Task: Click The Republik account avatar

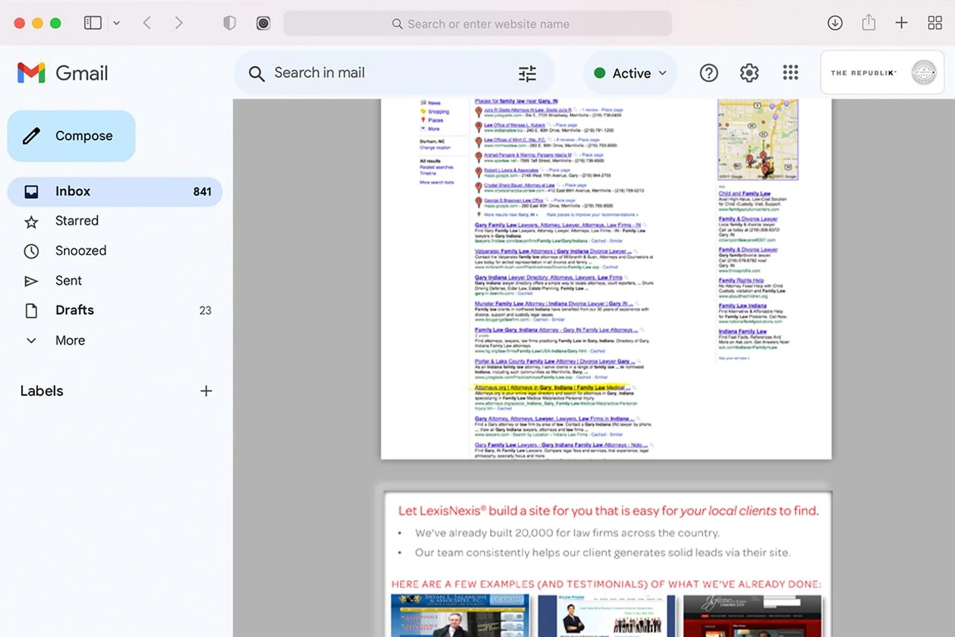Action: pos(923,73)
